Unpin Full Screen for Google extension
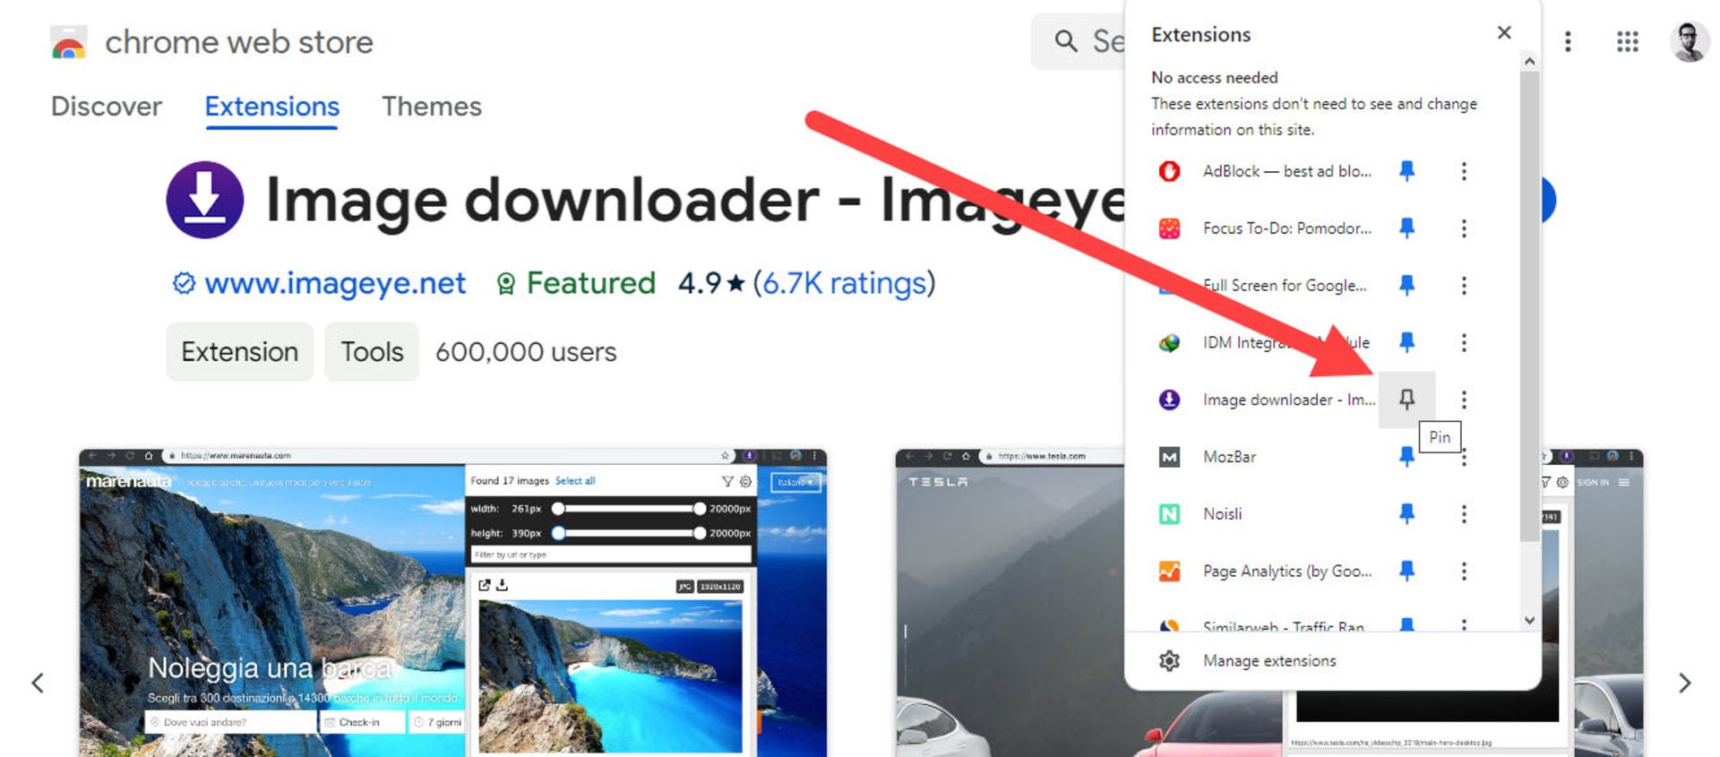The image size is (1720, 757). (1406, 285)
